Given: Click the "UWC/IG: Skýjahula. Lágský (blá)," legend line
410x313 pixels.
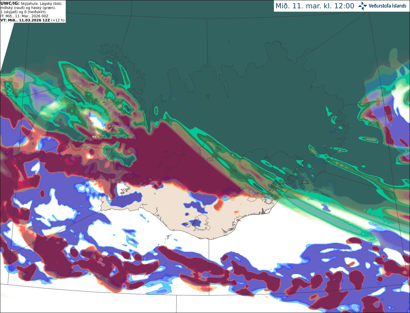Looking at the screenshot, I should [x=31, y=3].
